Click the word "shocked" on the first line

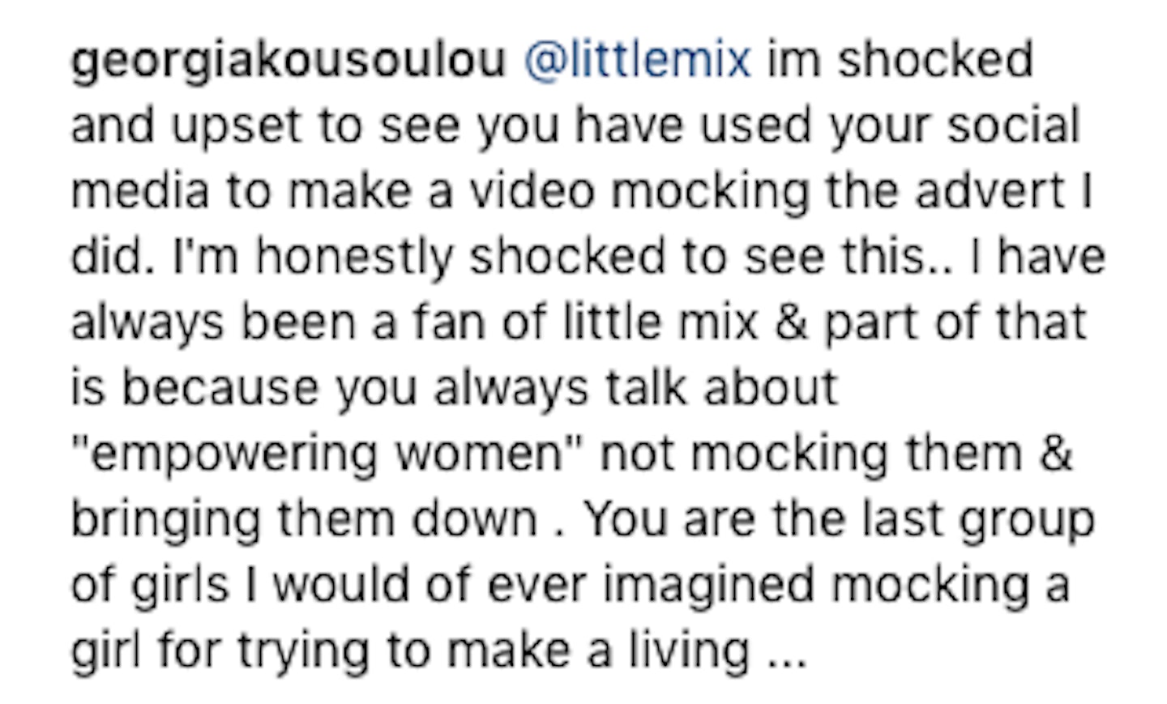[935, 59]
